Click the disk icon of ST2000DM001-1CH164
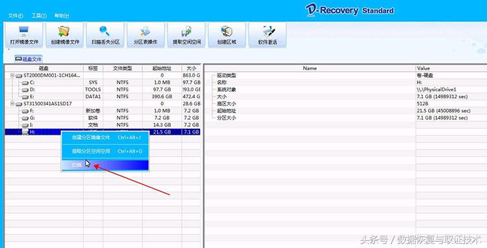This screenshot has width=487, height=248. 19,76
